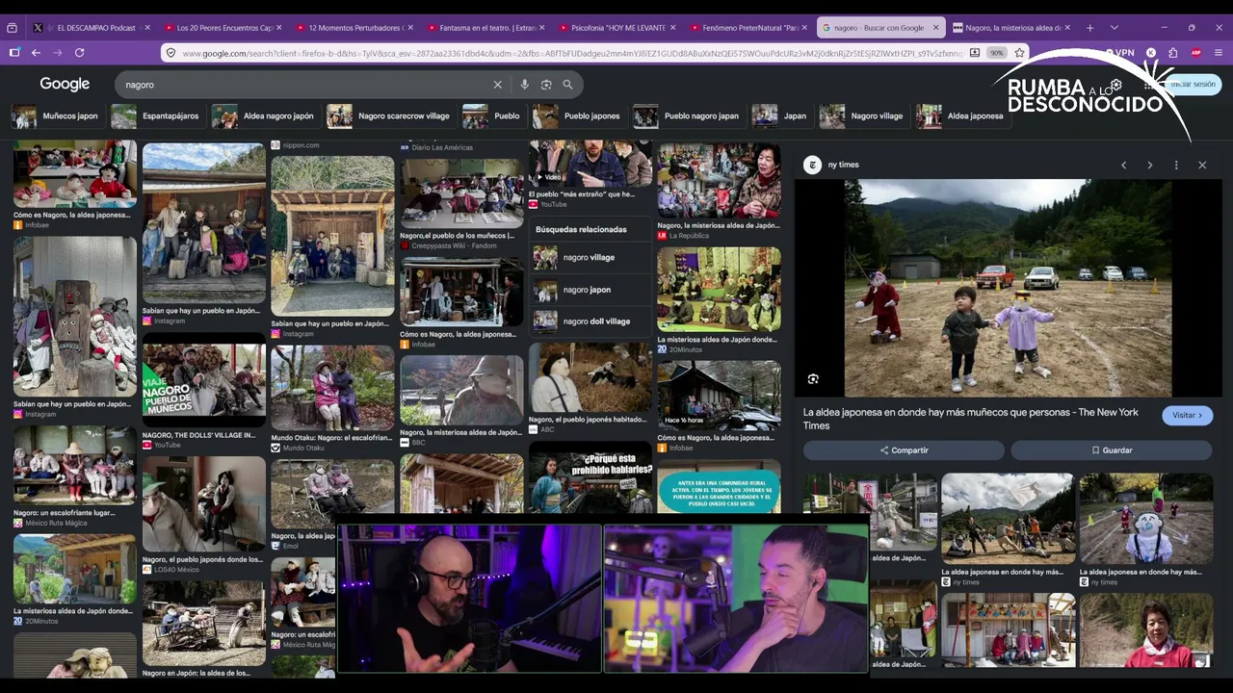The image size is (1233, 693).
Task: Switch to Los 20 Peores Encuentros tab
Action: pyautogui.click(x=222, y=28)
